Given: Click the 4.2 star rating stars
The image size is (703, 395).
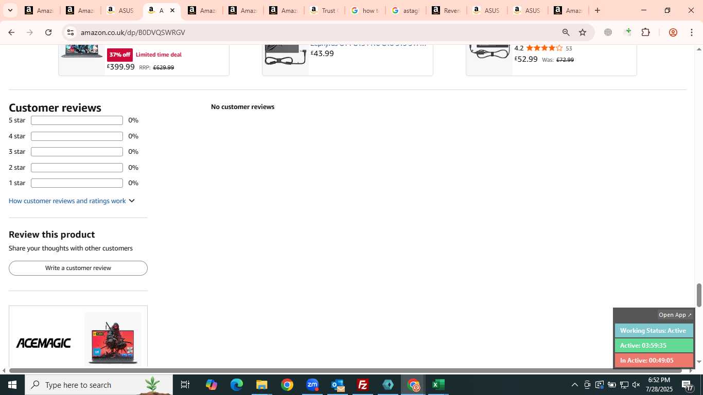Looking at the screenshot, I should click(x=544, y=48).
